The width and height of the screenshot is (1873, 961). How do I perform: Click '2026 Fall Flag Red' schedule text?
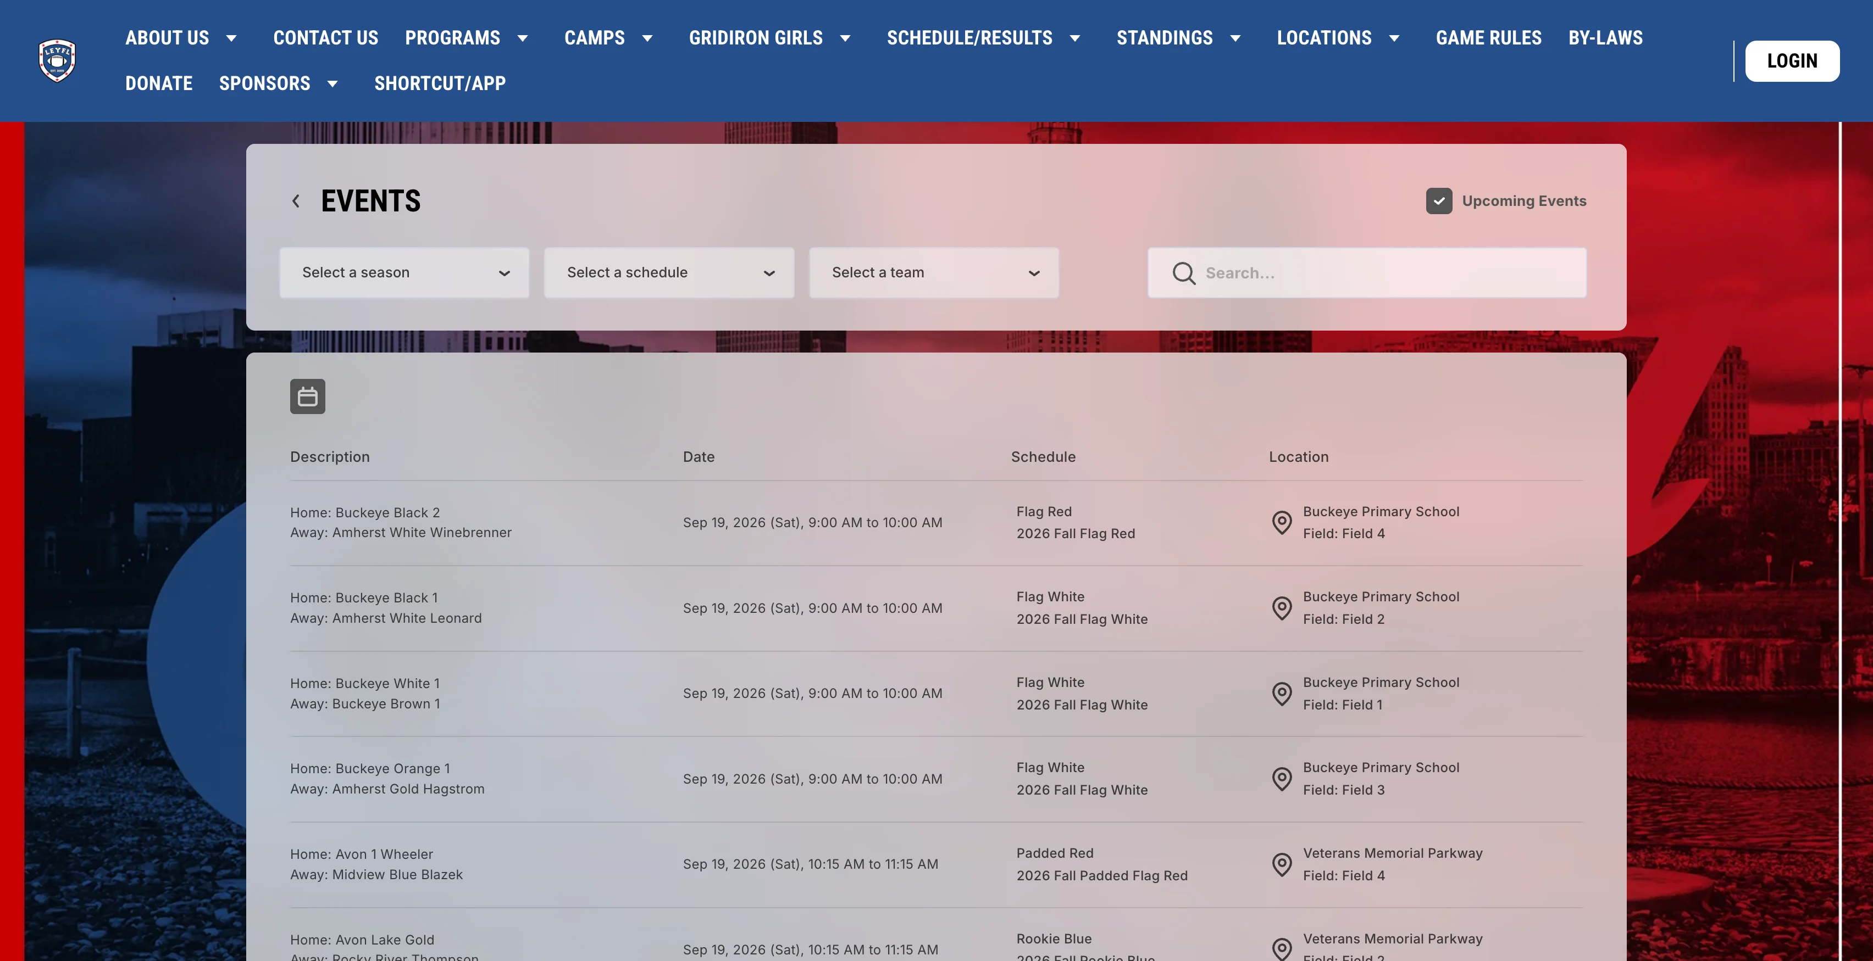[x=1076, y=533]
